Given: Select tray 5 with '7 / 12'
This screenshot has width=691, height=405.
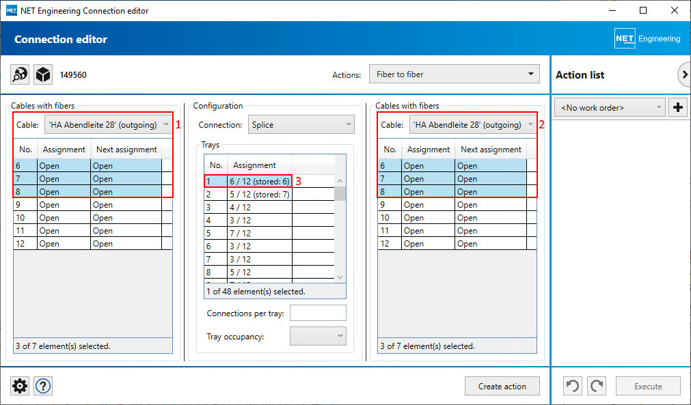Looking at the screenshot, I should (269, 233).
